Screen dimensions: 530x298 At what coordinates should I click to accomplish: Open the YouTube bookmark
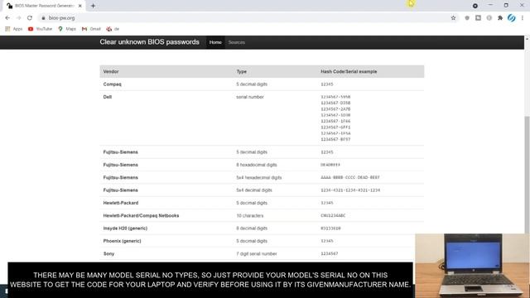pyautogui.click(x=41, y=29)
